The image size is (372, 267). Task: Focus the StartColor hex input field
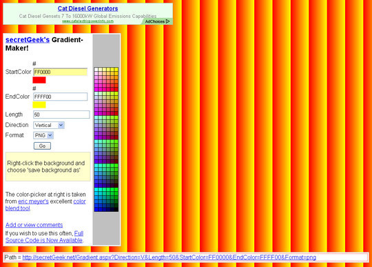(x=60, y=72)
